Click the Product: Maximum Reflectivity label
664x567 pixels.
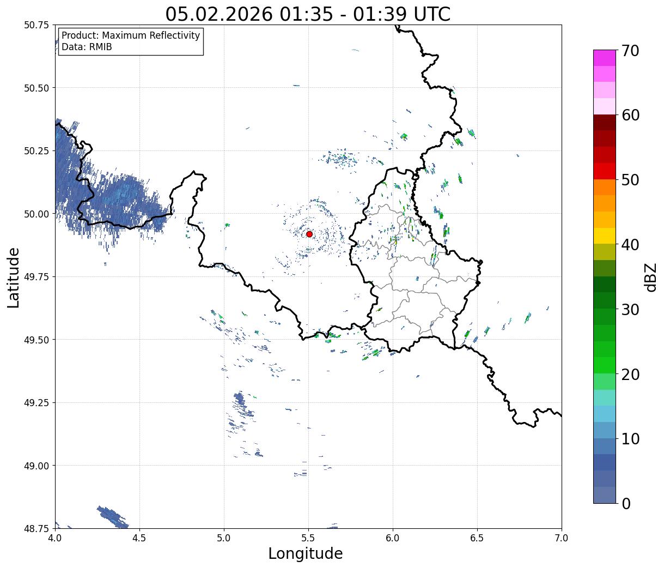click(x=131, y=35)
